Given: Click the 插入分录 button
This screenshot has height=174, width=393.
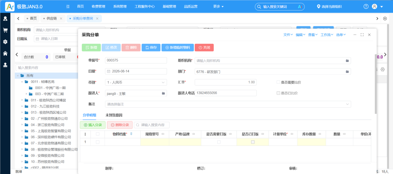Looking at the screenshot, I should (93, 125).
